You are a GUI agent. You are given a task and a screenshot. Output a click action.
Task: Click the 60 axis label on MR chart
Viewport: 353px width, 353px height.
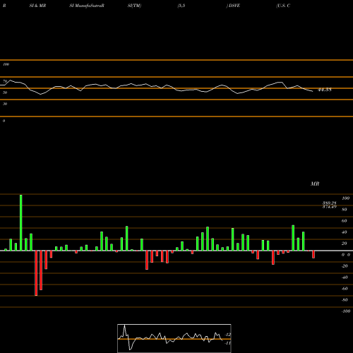(x=344, y=221)
